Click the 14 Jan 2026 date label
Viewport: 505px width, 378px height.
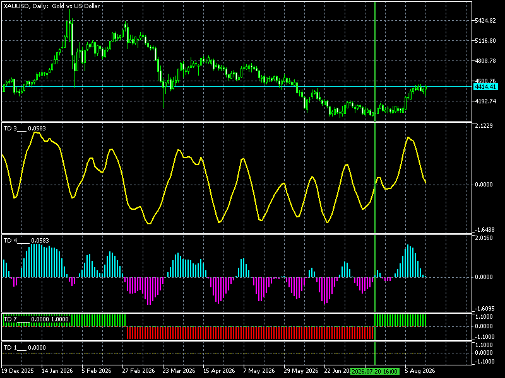(x=57, y=371)
